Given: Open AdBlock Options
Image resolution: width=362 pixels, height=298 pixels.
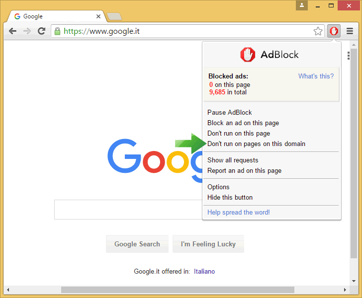Looking at the screenshot, I should tap(218, 187).
